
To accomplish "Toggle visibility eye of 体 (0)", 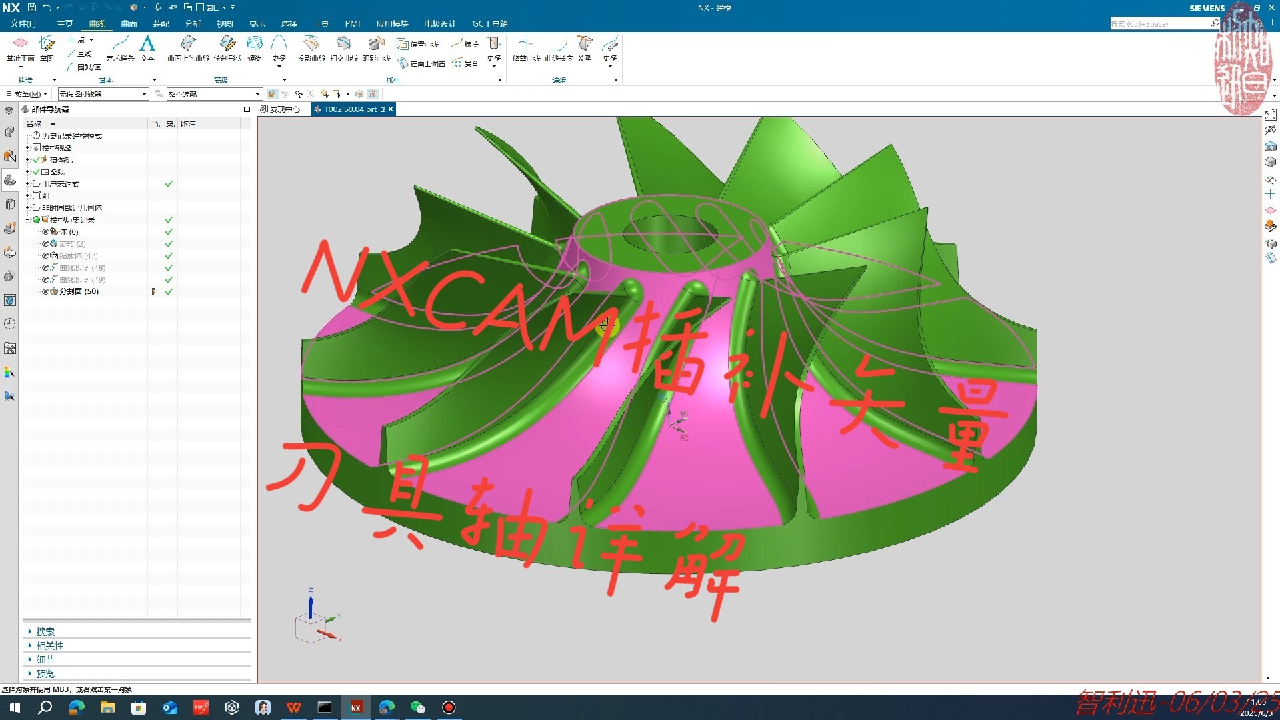I will click(x=46, y=231).
